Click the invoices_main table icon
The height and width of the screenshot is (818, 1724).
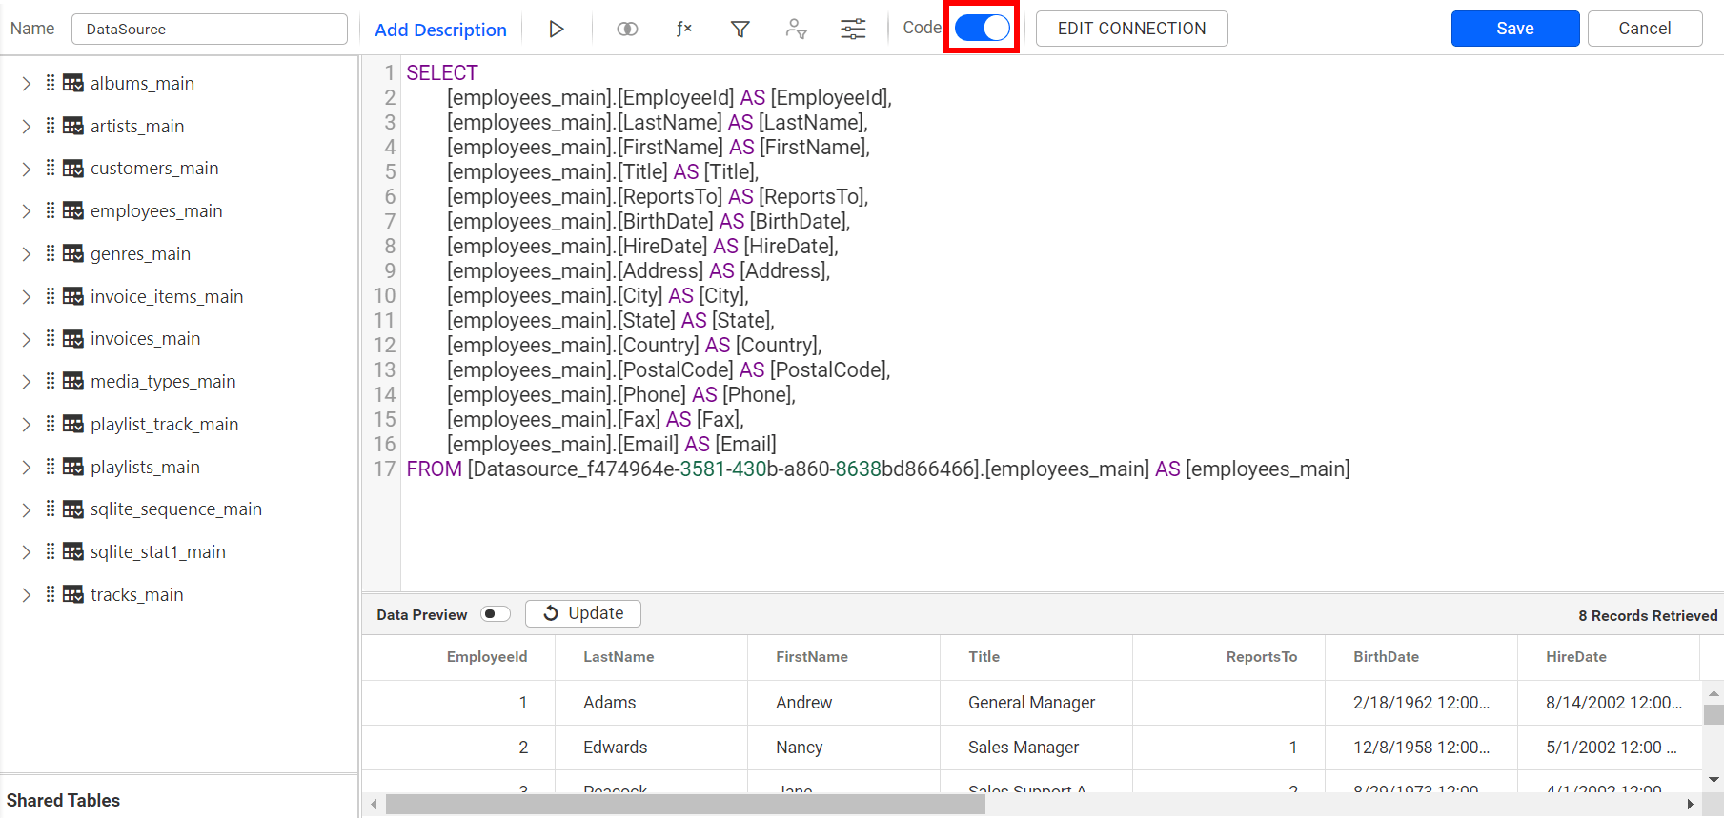tap(73, 339)
